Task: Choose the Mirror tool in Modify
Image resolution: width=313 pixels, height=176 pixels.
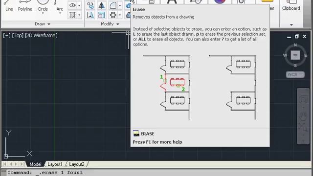Action: point(102,5)
